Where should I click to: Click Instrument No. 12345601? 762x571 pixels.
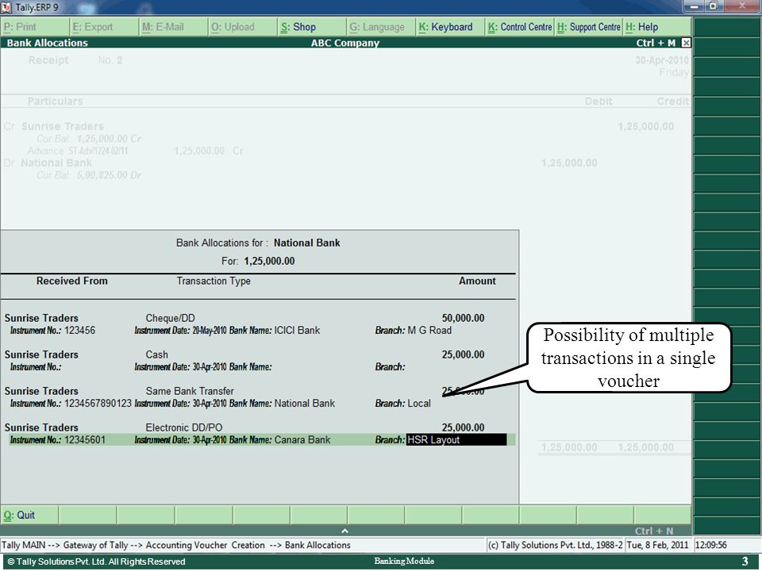[x=85, y=440]
